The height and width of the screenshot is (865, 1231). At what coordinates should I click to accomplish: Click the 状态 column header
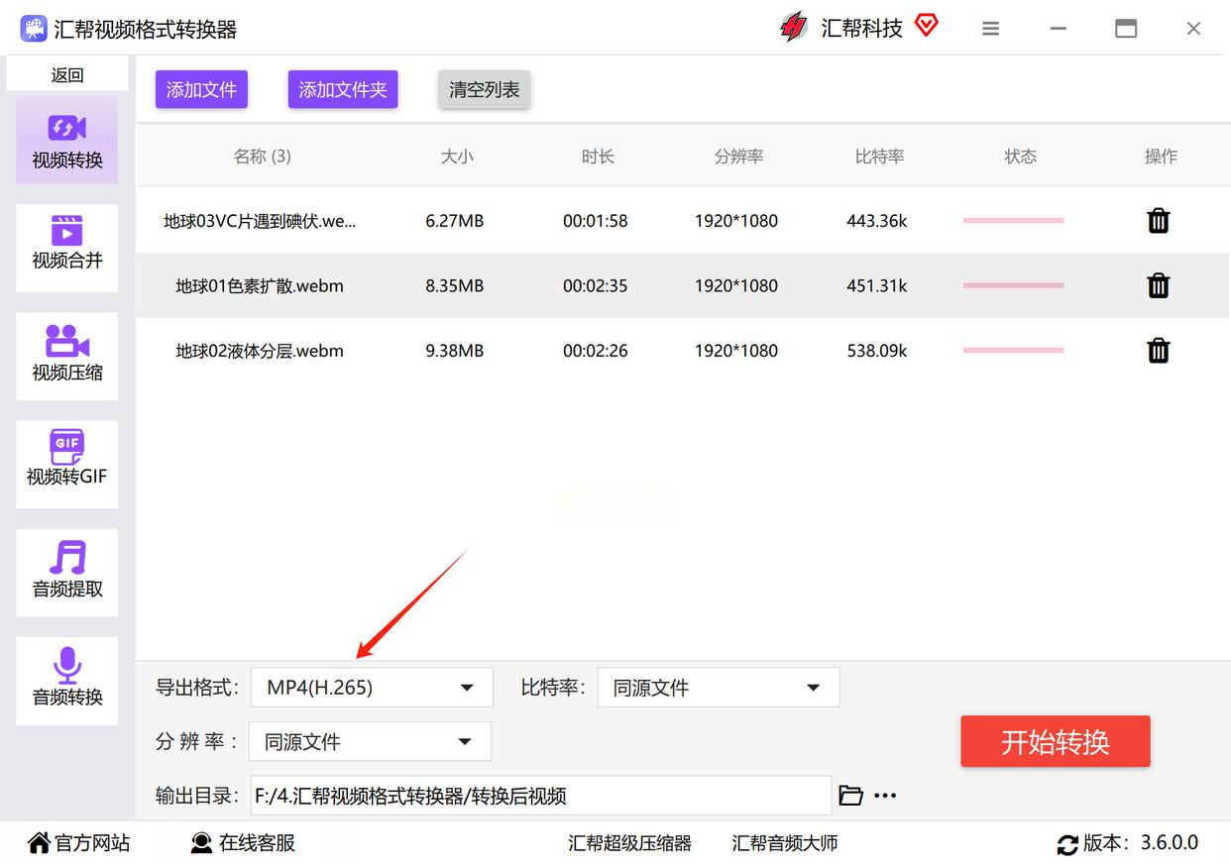point(1020,157)
